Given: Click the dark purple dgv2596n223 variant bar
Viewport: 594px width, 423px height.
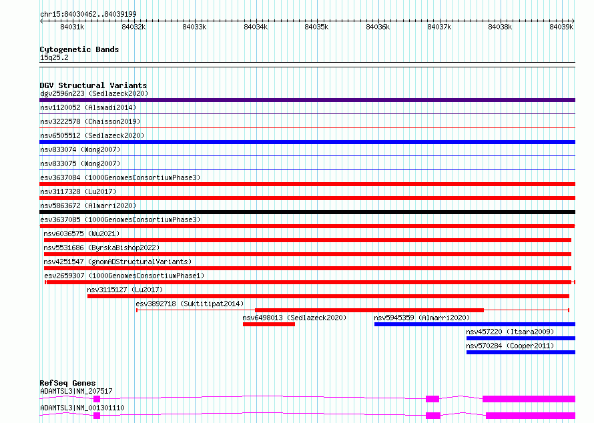Looking at the screenshot, I should pos(307,100).
